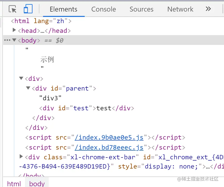The width and height of the screenshot is (224, 187).
Task: Select the outer closing </div> tag line
Action: coord(36,128)
